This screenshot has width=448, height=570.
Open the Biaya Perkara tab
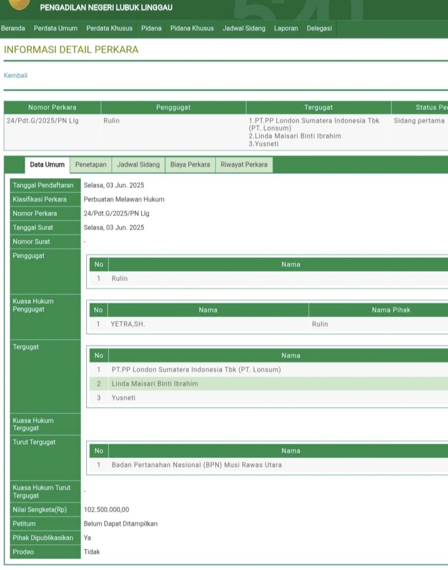(x=190, y=164)
